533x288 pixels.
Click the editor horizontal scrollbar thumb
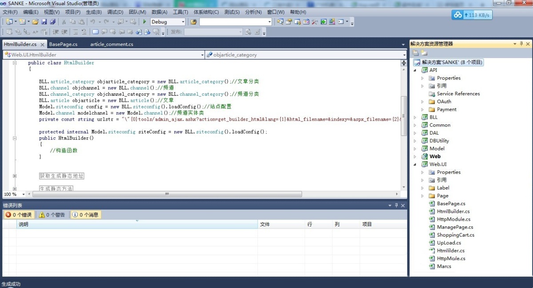click(x=167, y=194)
